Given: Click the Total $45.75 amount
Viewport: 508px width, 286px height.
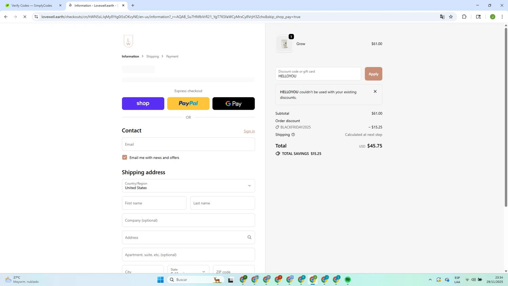Looking at the screenshot, I should coord(375,146).
